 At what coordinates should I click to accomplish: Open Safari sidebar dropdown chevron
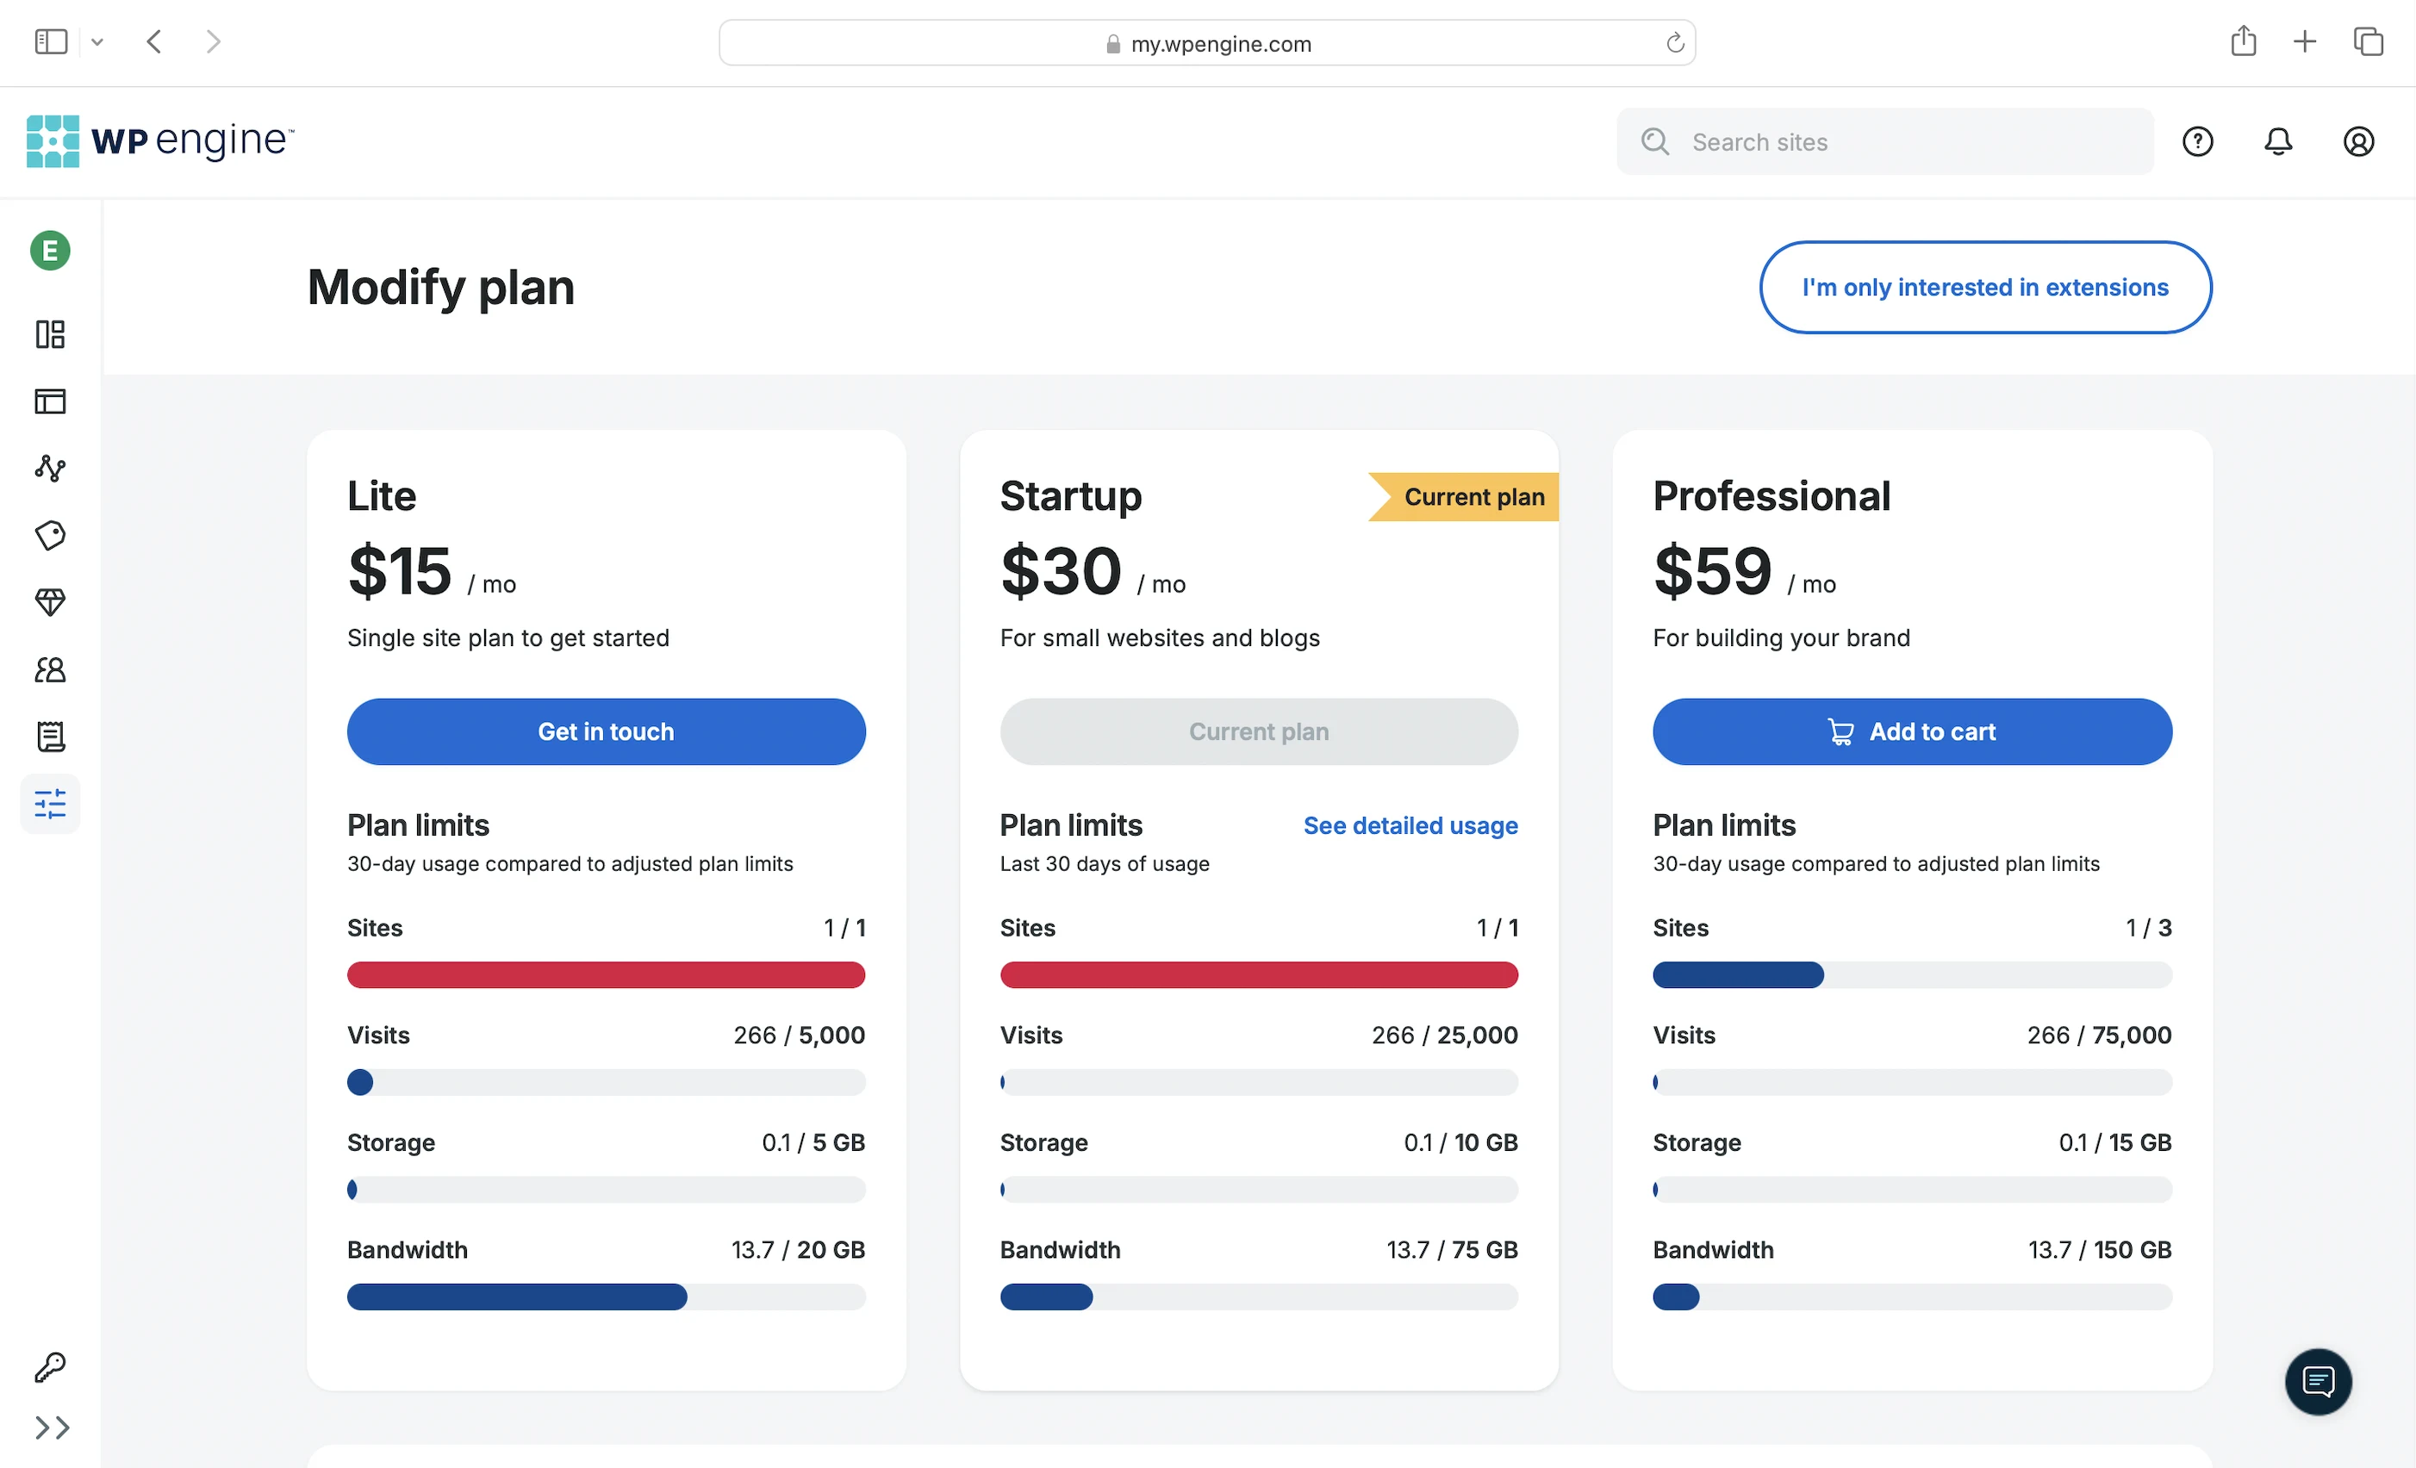point(97,42)
